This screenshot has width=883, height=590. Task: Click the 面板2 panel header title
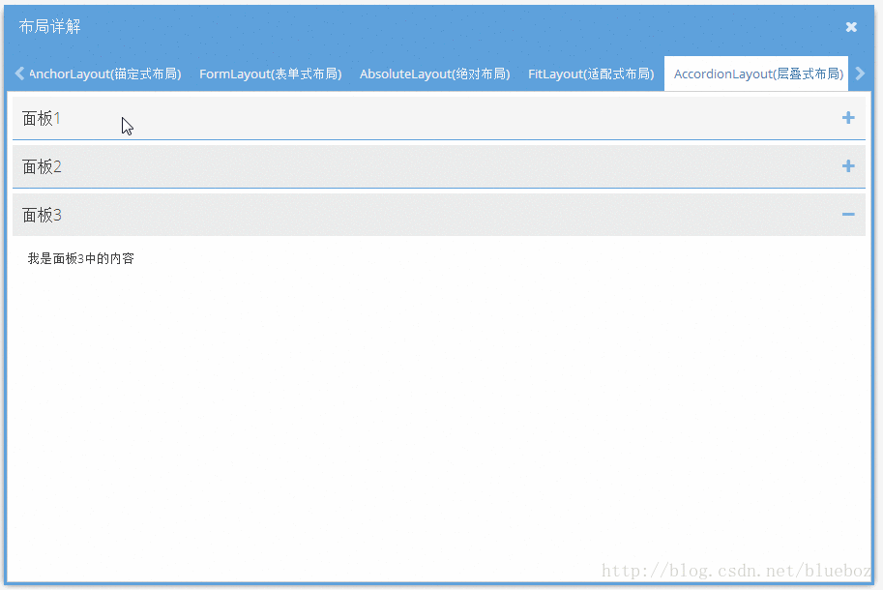42,166
